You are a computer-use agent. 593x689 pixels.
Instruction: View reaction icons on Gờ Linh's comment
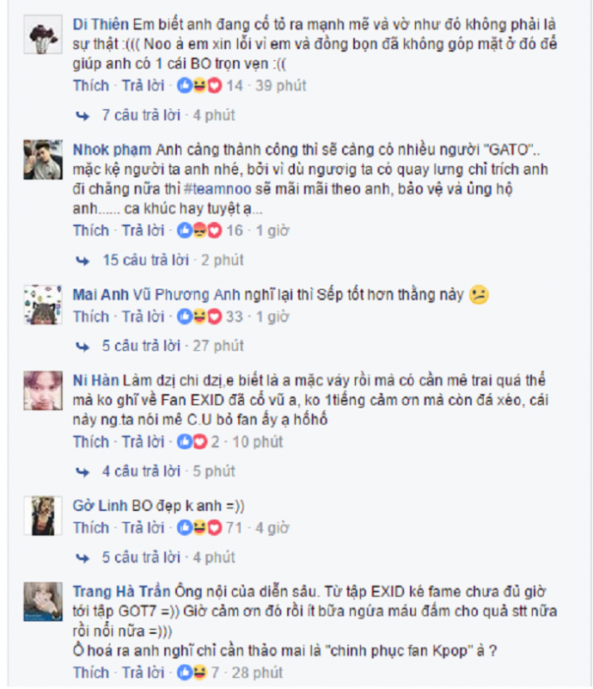coord(199,528)
